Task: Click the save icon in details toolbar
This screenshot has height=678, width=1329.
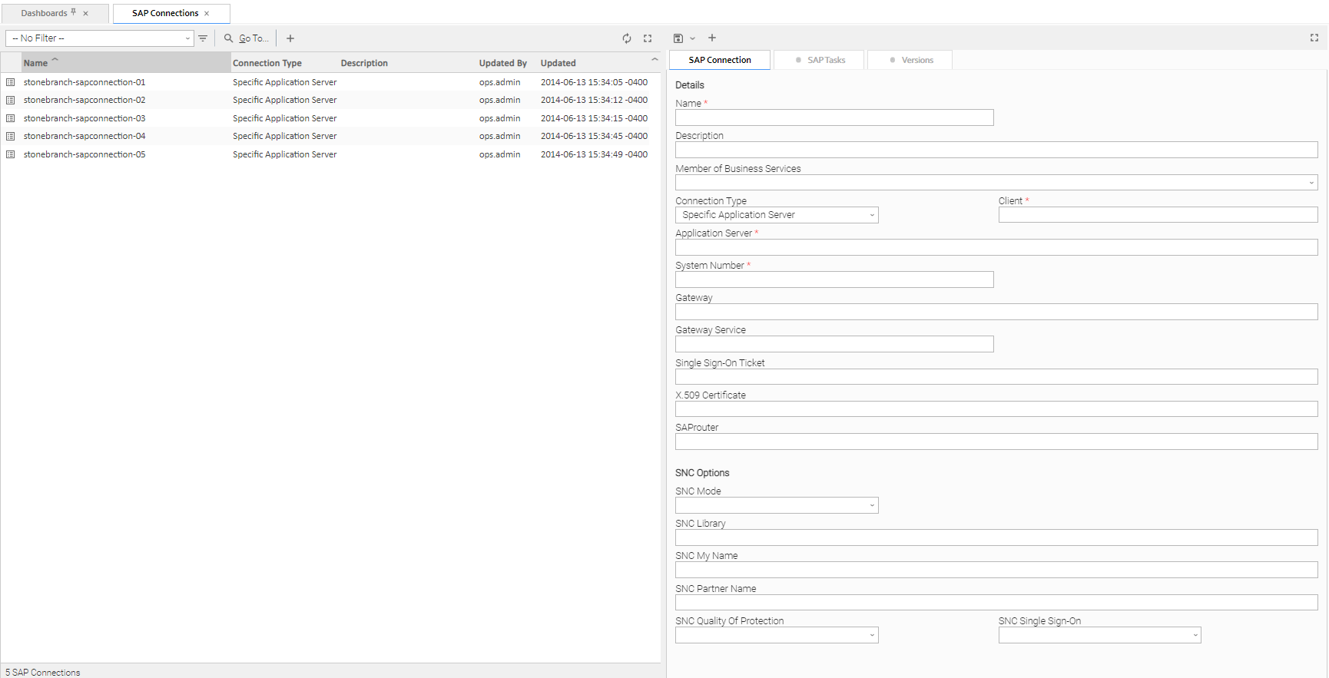Action: coord(678,38)
